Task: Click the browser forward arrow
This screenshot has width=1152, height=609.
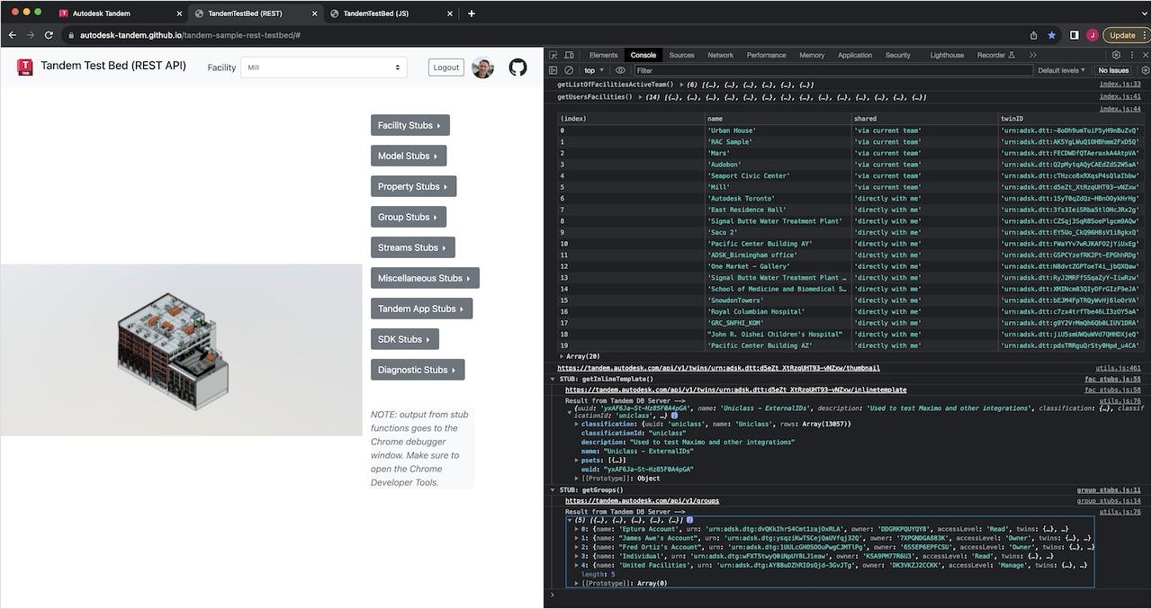Action: tap(31, 35)
